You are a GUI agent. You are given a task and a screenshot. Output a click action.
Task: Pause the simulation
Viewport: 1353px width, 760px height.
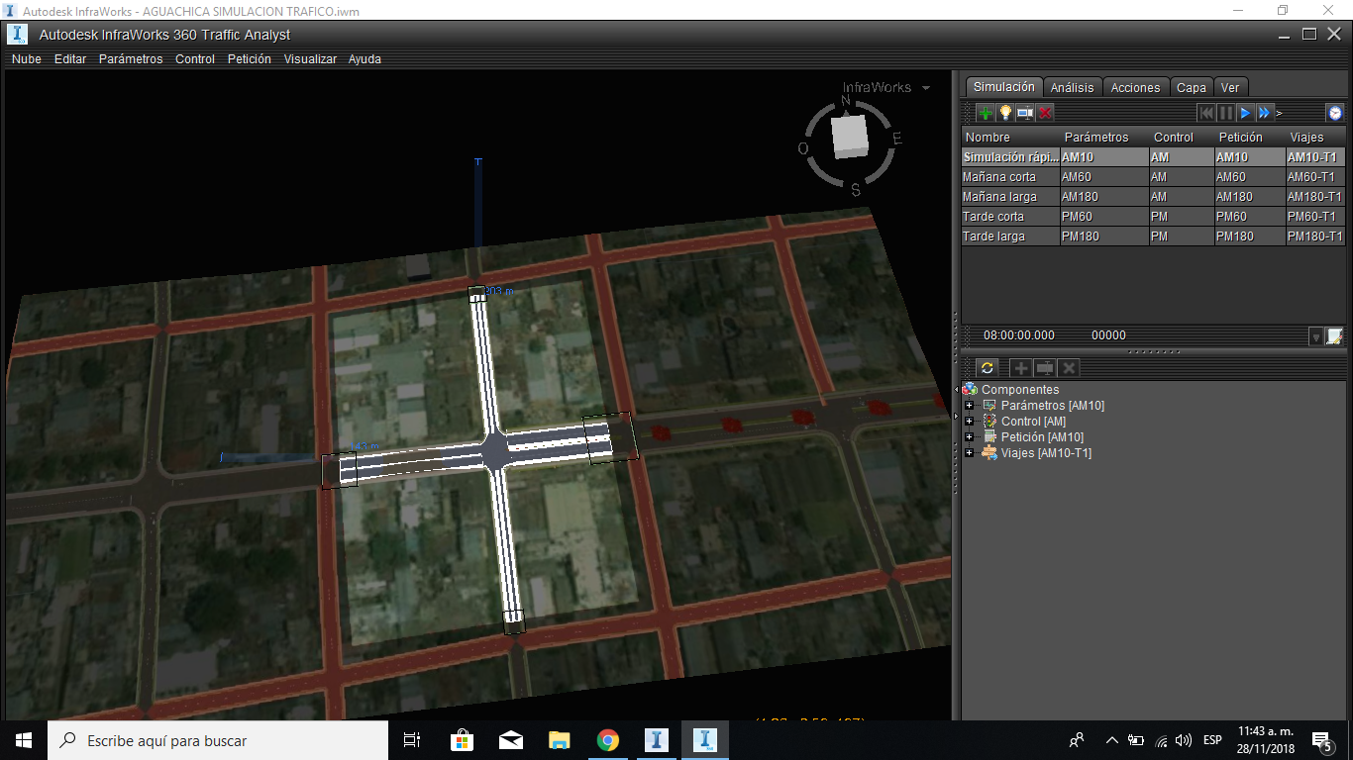1226,113
